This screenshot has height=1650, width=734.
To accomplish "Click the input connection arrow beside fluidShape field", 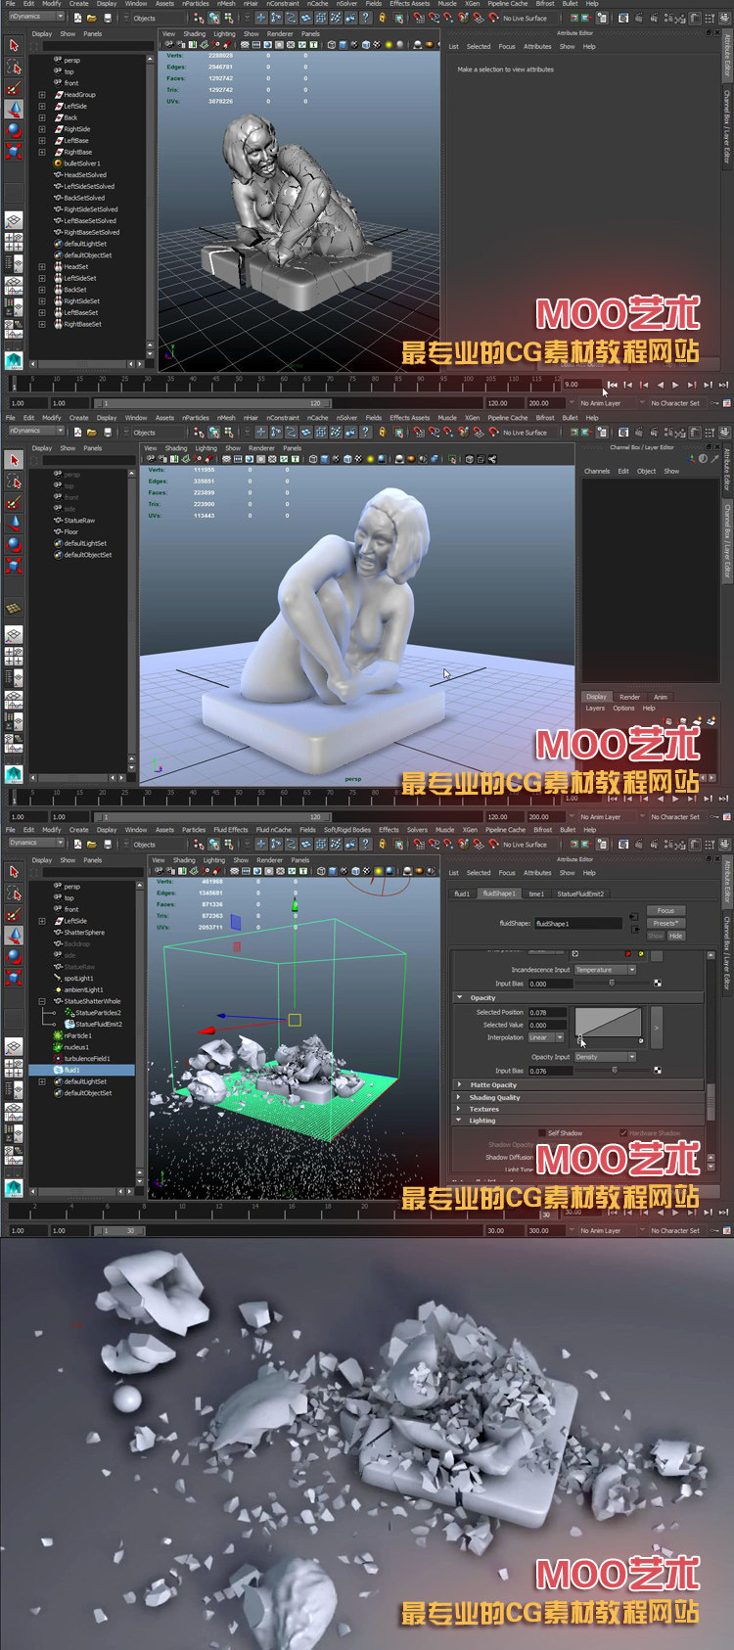I will (x=634, y=917).
